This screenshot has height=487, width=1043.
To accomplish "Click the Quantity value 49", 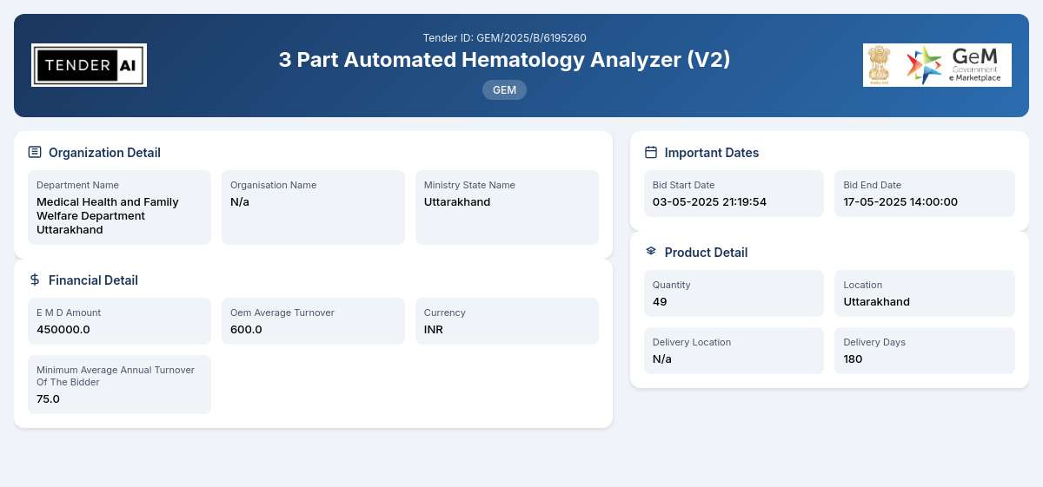I will (660, 302).
